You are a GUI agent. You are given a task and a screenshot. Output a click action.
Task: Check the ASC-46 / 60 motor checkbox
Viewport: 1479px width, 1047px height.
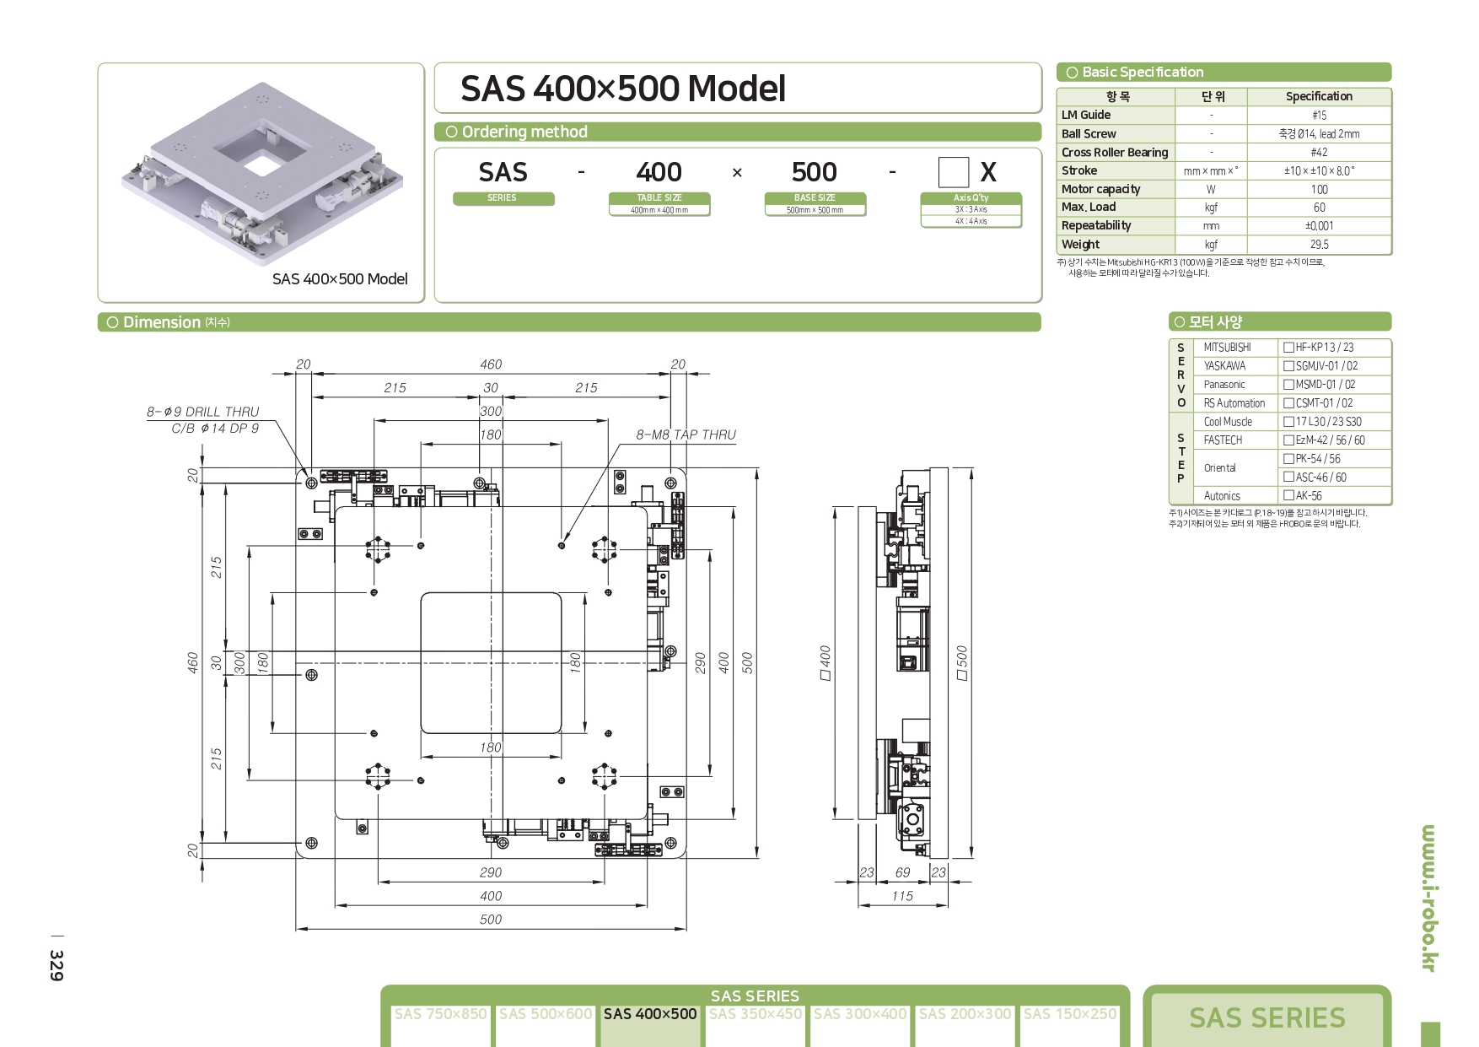[1288, 478]
